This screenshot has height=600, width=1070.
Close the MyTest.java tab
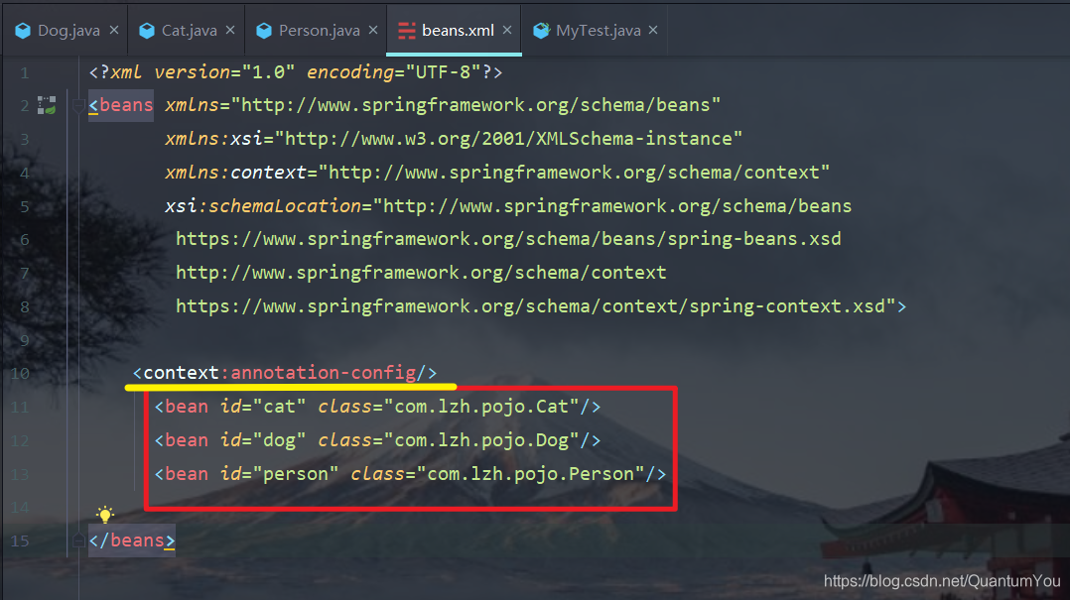tap(653, 30)
